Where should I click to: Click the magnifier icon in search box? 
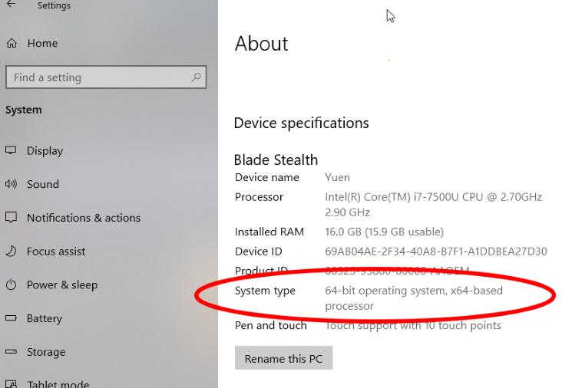197,77
